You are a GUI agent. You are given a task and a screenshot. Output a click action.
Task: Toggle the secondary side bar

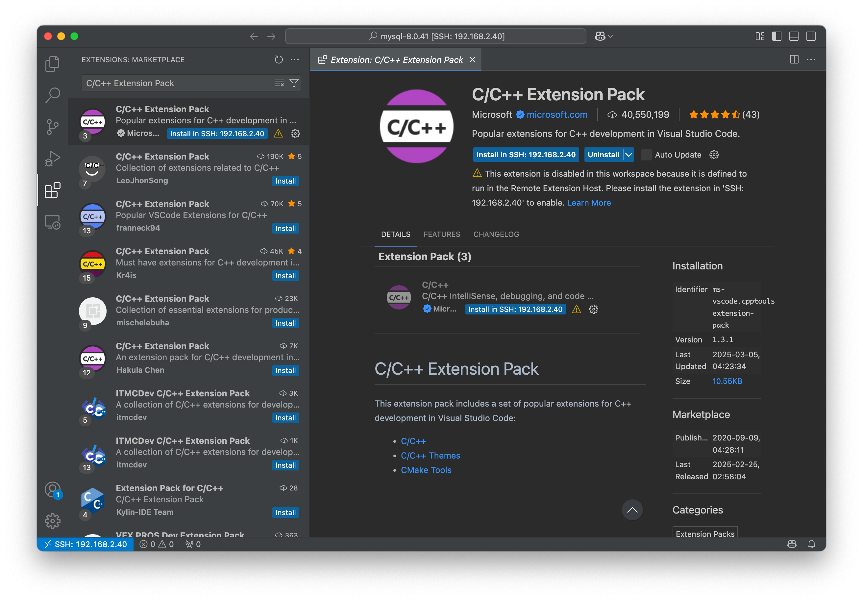coord(811,37)
